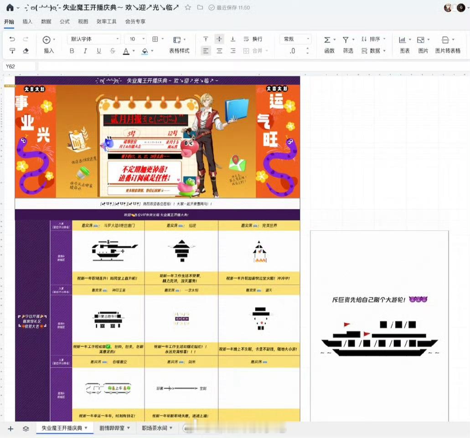The width and height of the screenshot is (470, 438).
Task: Click the formula bar input
Action: click(x=253, y=66)
